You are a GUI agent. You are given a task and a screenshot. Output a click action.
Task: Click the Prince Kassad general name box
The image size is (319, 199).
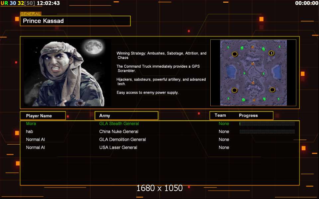(x=75, y=21)
